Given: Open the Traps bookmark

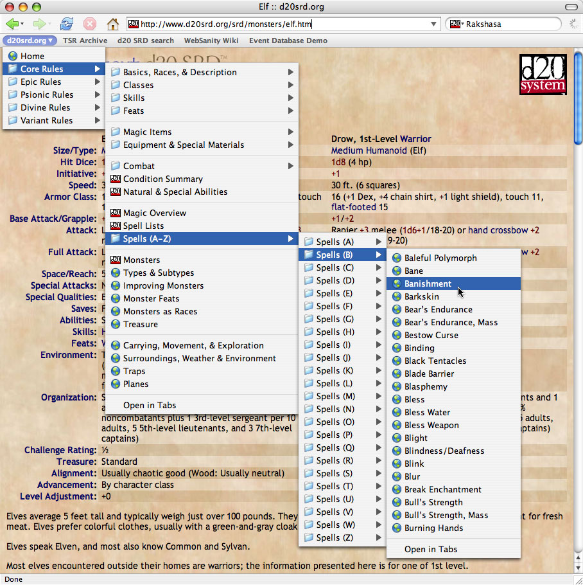Looking at the screenshot, I should (x=203, y=371).
